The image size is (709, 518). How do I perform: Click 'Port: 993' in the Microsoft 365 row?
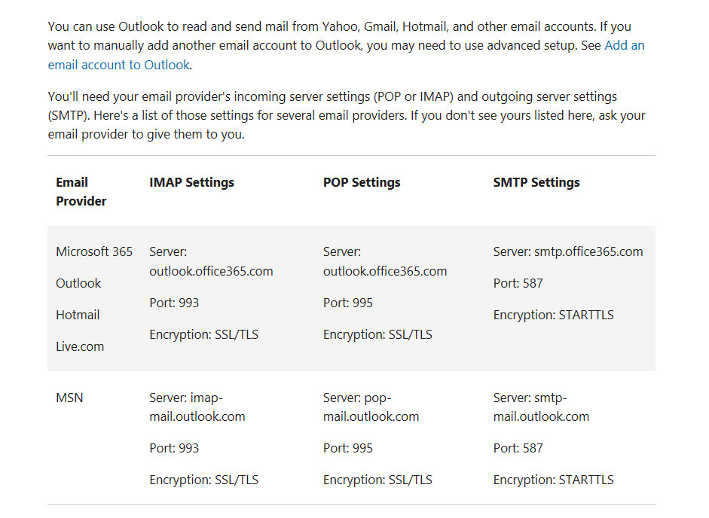174,303
